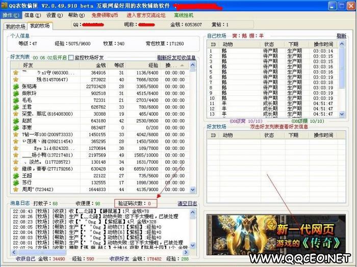Image resolution: width=357 pixels, height=267 pixels.
Task: Click 刷新好友可收信息 link
Action: 176,58
